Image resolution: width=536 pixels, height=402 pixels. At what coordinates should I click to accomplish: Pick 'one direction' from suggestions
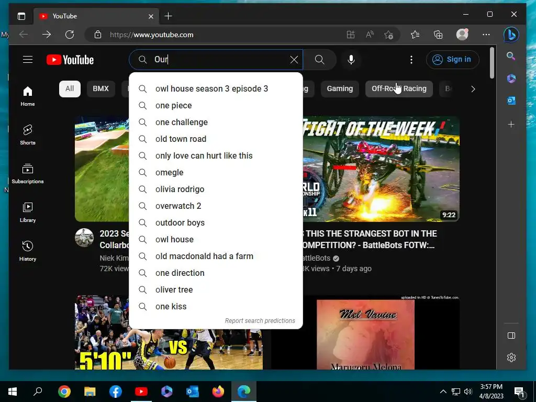pyautogui.click(x=216, y=273)
